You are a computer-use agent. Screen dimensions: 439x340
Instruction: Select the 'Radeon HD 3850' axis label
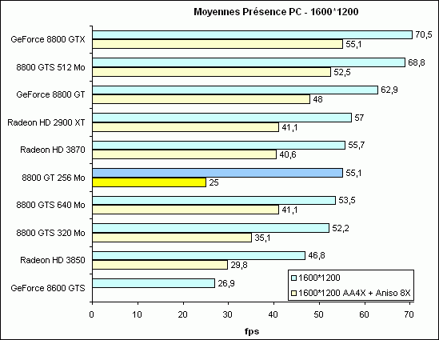point(53,260)
